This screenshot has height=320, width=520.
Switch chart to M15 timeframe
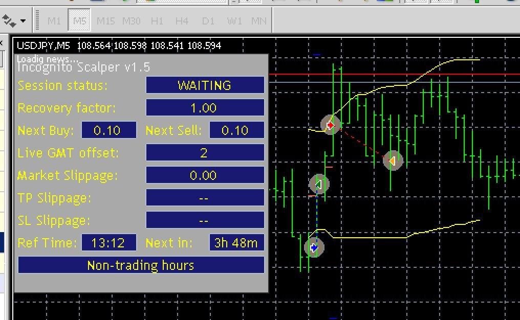[105, 21]
